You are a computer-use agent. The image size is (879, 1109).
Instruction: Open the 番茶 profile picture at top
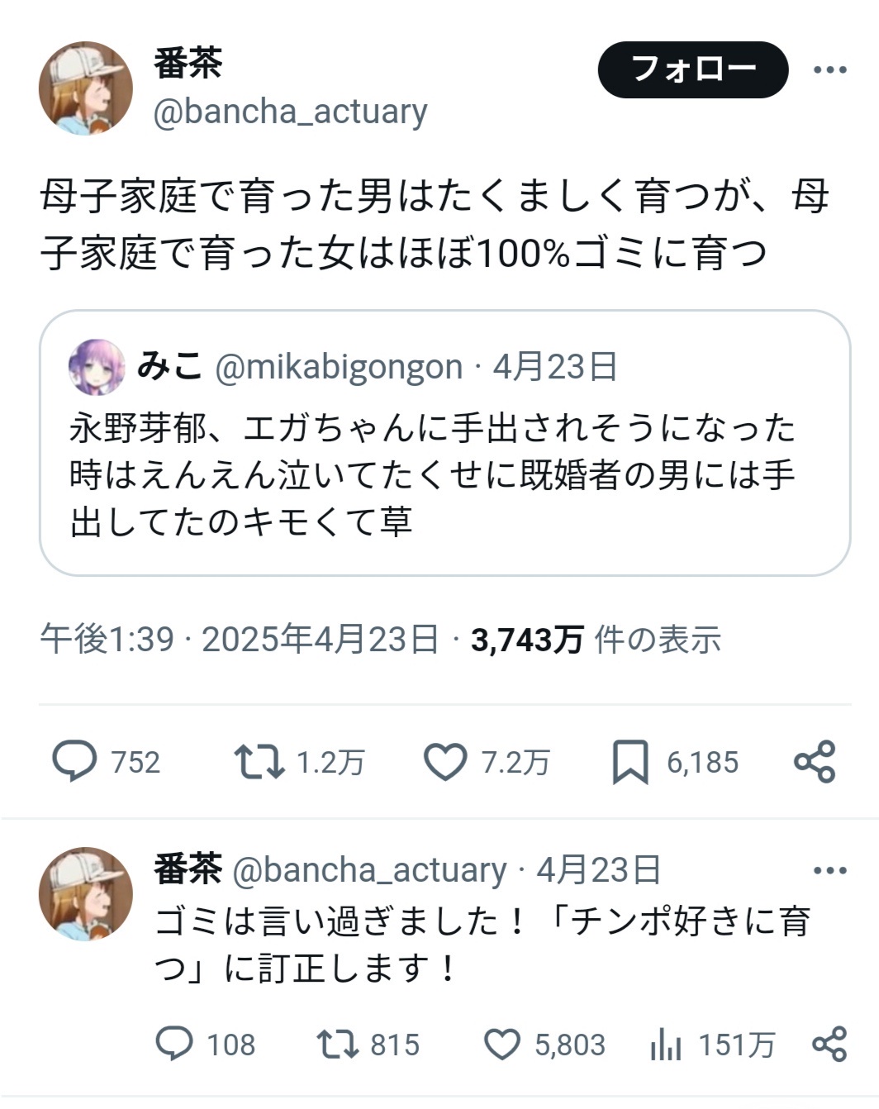(x=86, y=88)
